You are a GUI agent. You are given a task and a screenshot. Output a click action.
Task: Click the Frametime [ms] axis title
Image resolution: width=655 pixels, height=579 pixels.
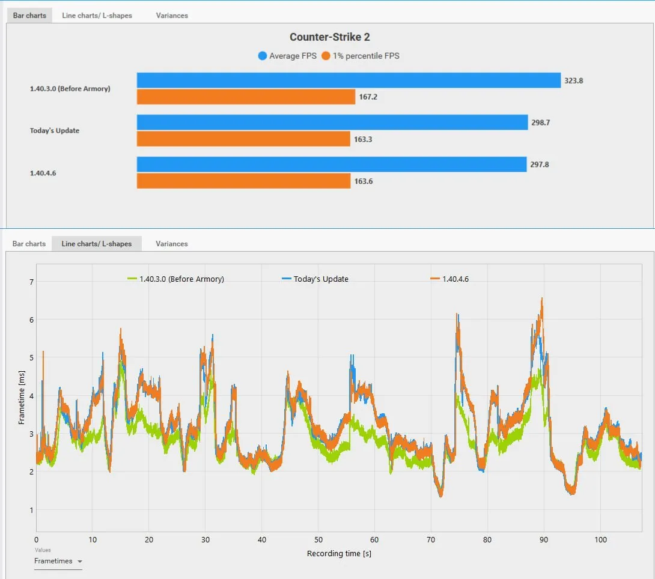tap(21, 398)
